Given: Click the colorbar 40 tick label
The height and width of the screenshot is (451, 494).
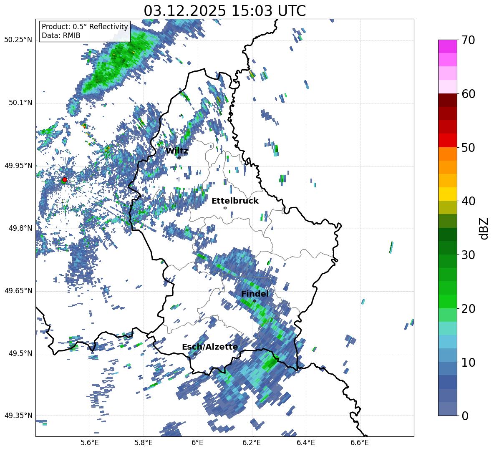Looking at the screenshot, I should click(468, 201).
